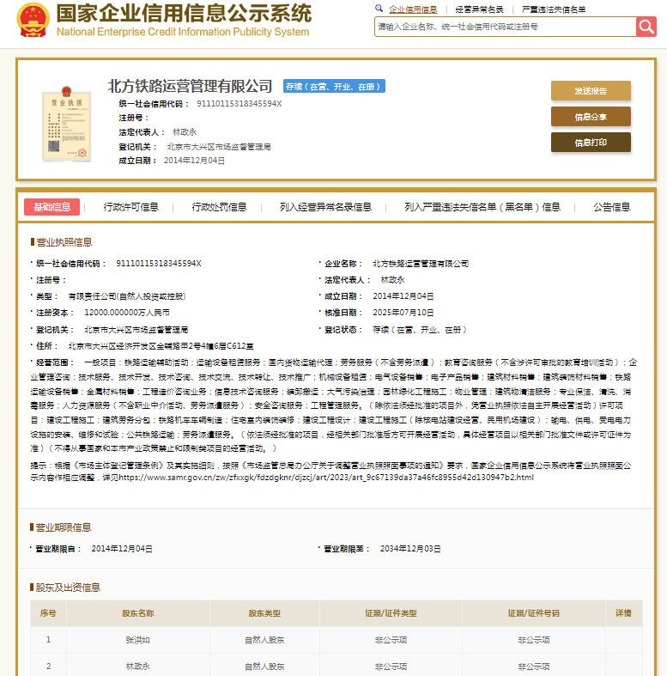Viewport: 667px width, 676px height.
Task: Open the 行政许可信息 tab
Action: pos(131,207)
